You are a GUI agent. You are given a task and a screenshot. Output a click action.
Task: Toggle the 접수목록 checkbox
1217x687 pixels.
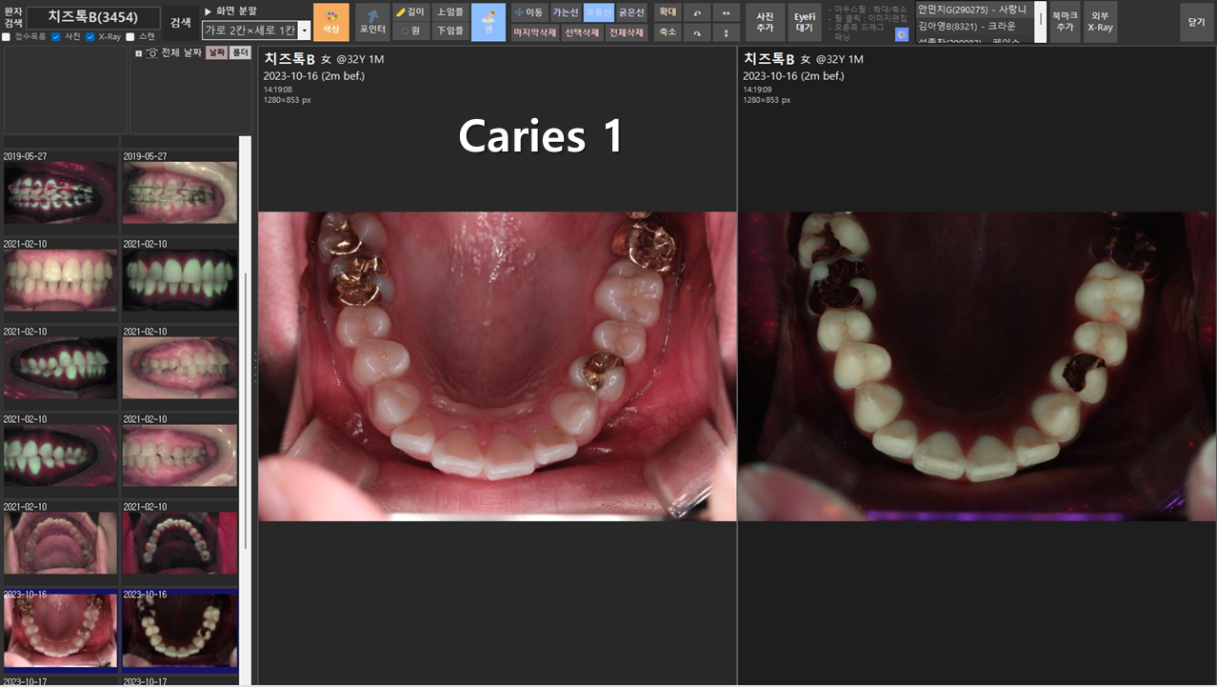(x=7, y=37)
